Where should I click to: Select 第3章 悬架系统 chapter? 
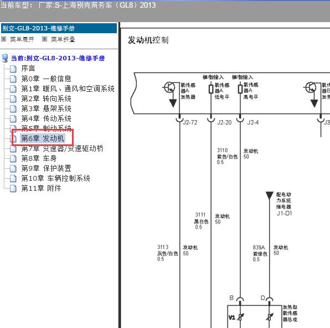[46, 108]
